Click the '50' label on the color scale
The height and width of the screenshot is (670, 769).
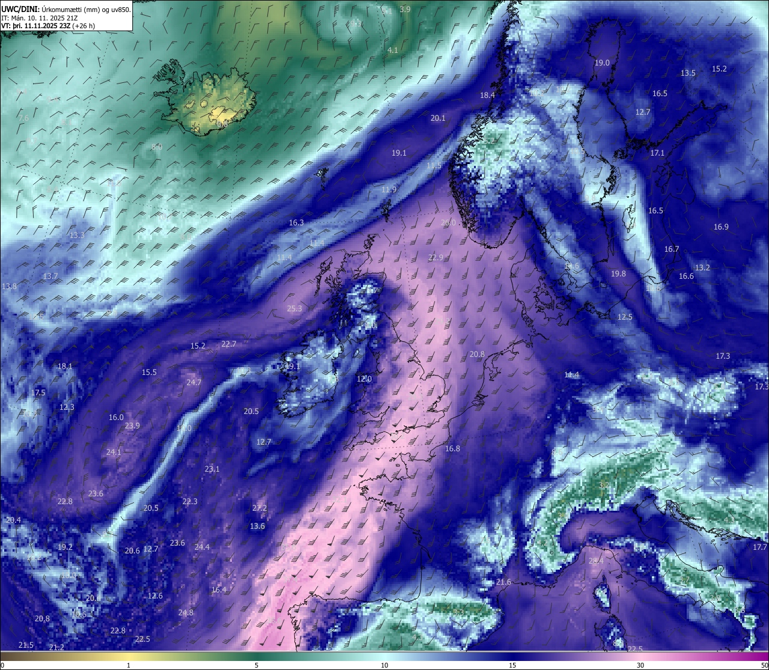click(x=764, y=665)
